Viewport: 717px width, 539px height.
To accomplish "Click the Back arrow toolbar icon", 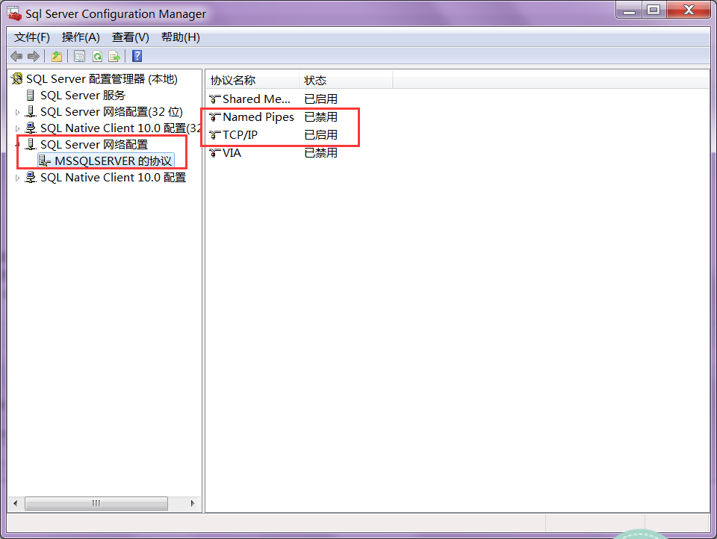I will (x=16, y=56).
